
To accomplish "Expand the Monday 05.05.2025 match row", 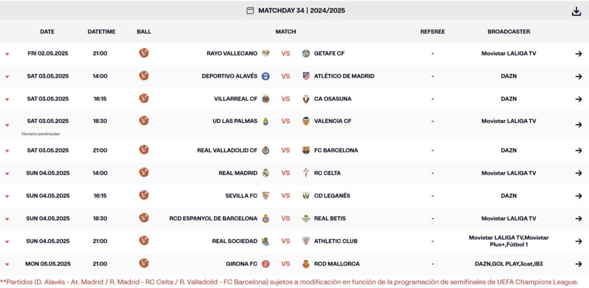I will [x=7, y=264].
